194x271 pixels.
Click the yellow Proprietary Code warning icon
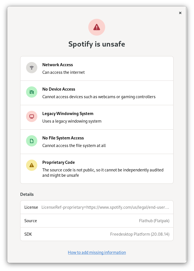[x=32, y=165]
